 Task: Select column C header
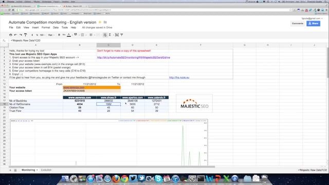pos(108,45)
